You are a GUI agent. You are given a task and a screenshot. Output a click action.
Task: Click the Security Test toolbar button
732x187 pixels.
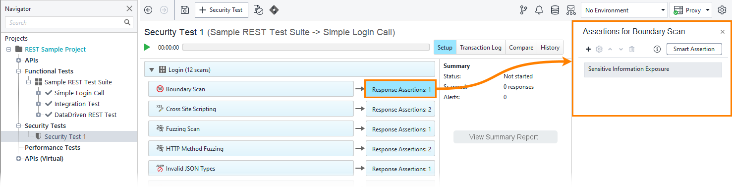coord(221,10)
